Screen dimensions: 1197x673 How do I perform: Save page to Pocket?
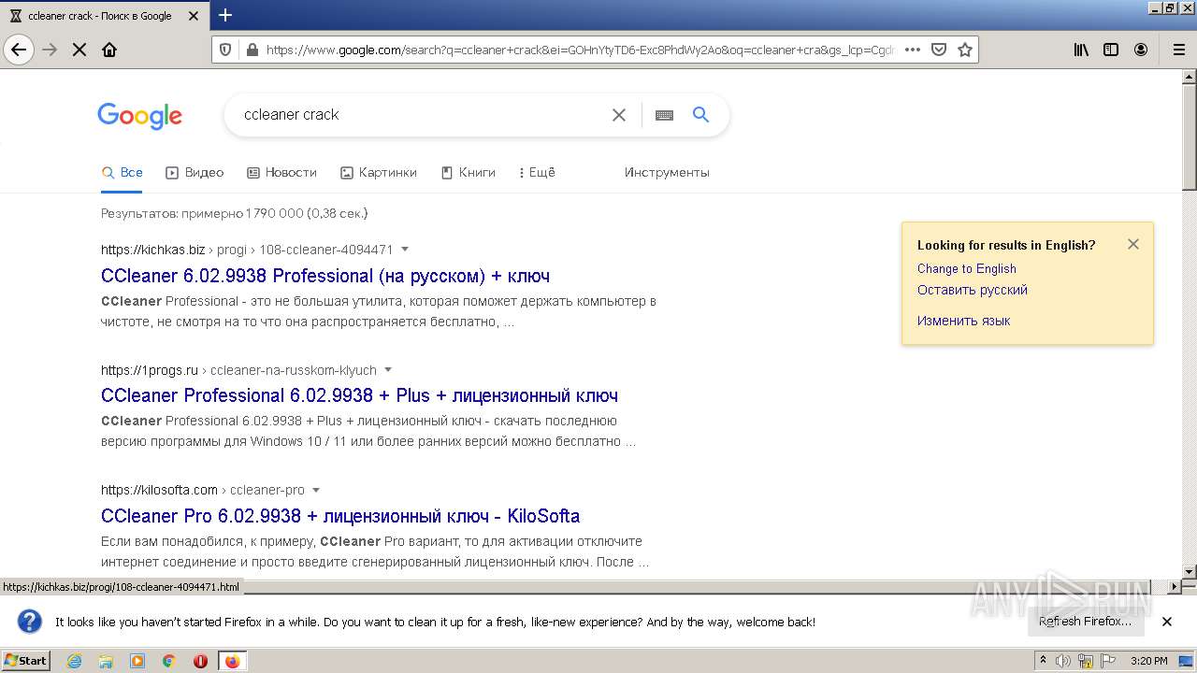(x=939, y=50)
